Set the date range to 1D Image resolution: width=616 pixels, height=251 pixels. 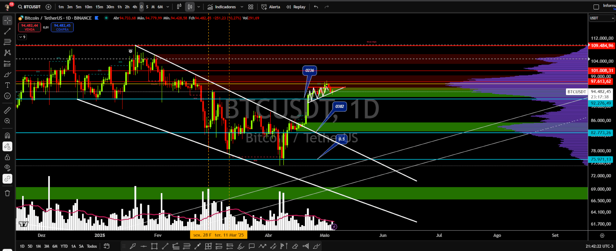click(x=22, y=246)
